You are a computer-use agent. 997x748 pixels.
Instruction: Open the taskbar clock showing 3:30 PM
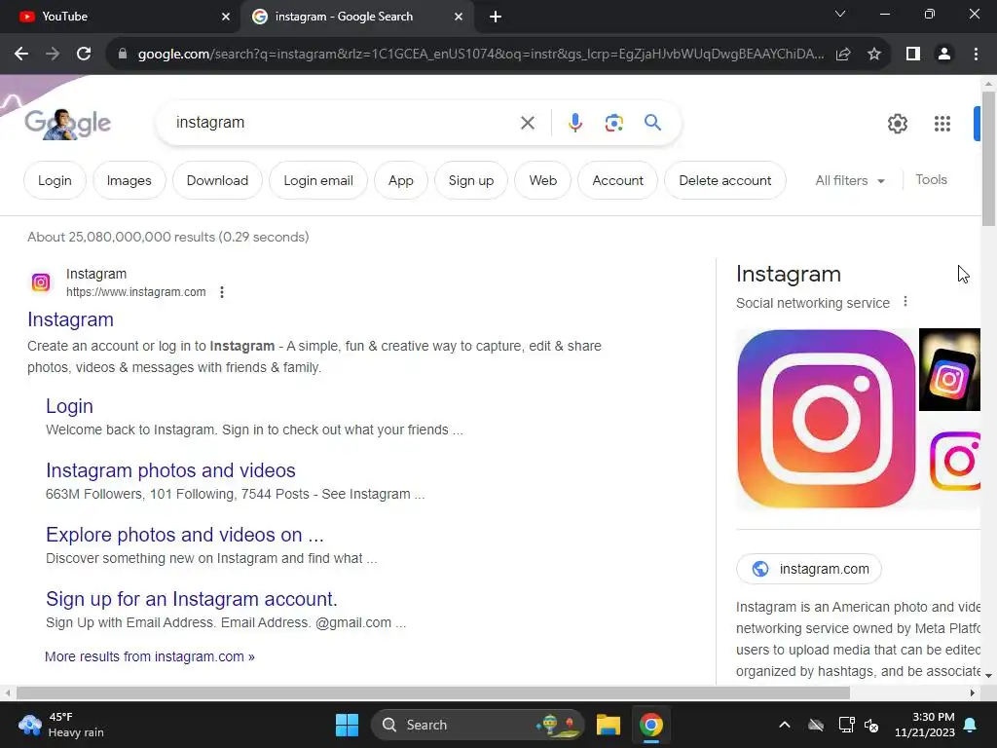[925, 725]
